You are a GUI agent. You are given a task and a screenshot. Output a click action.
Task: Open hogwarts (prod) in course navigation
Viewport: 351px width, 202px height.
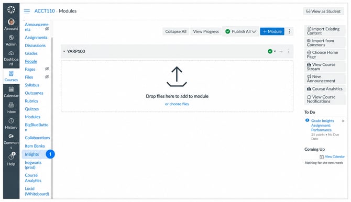point(33,165)
